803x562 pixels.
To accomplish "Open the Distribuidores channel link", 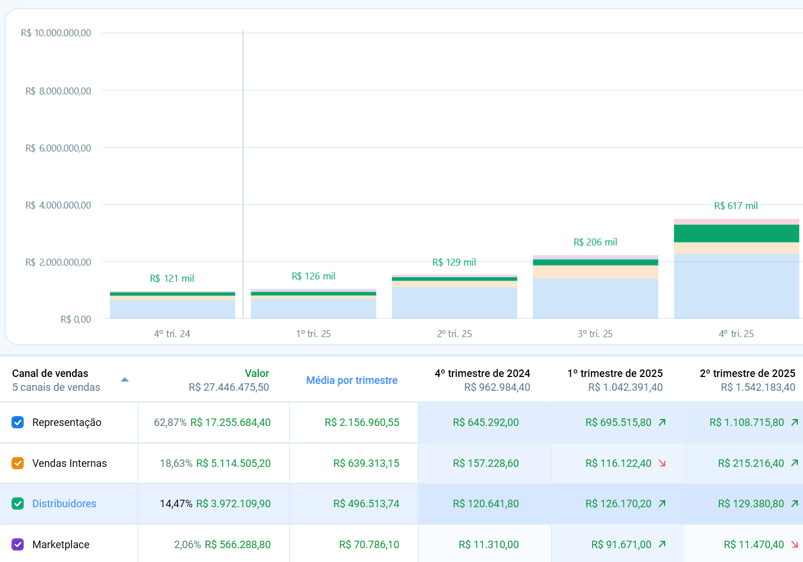I will pos(64,504).
